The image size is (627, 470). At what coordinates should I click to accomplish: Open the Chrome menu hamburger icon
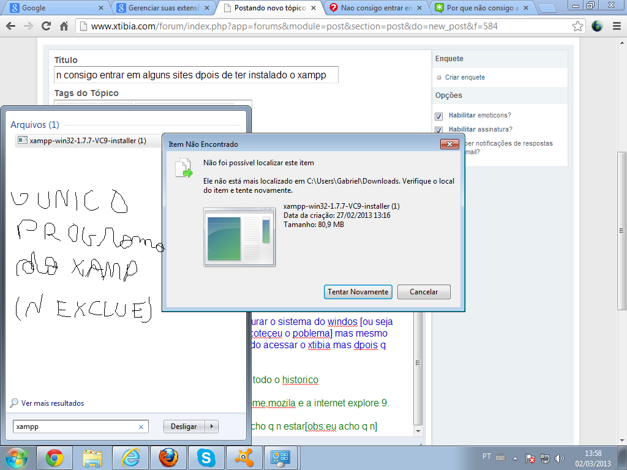coord(617,26)
